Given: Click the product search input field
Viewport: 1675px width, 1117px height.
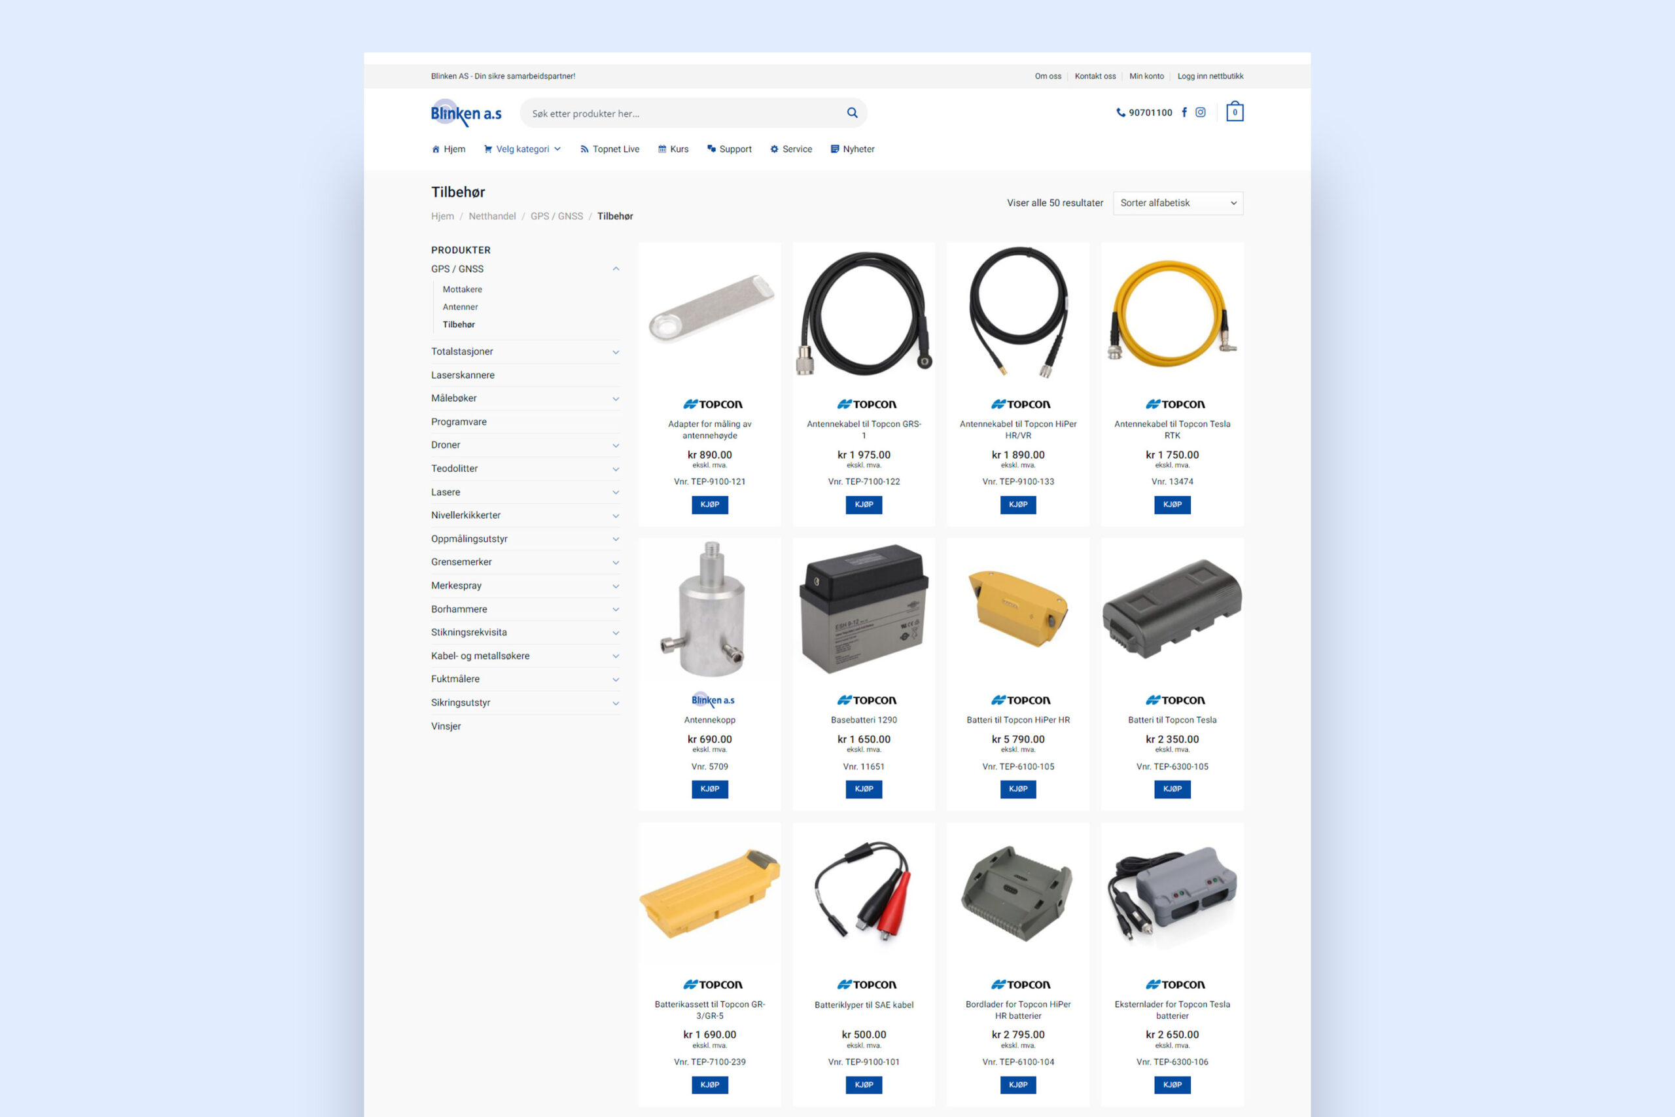Looking at the screenshot, I should 684,113.
